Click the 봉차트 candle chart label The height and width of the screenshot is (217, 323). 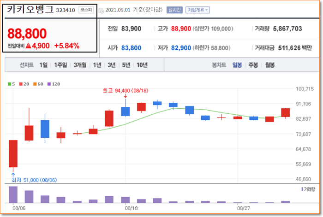219,65
